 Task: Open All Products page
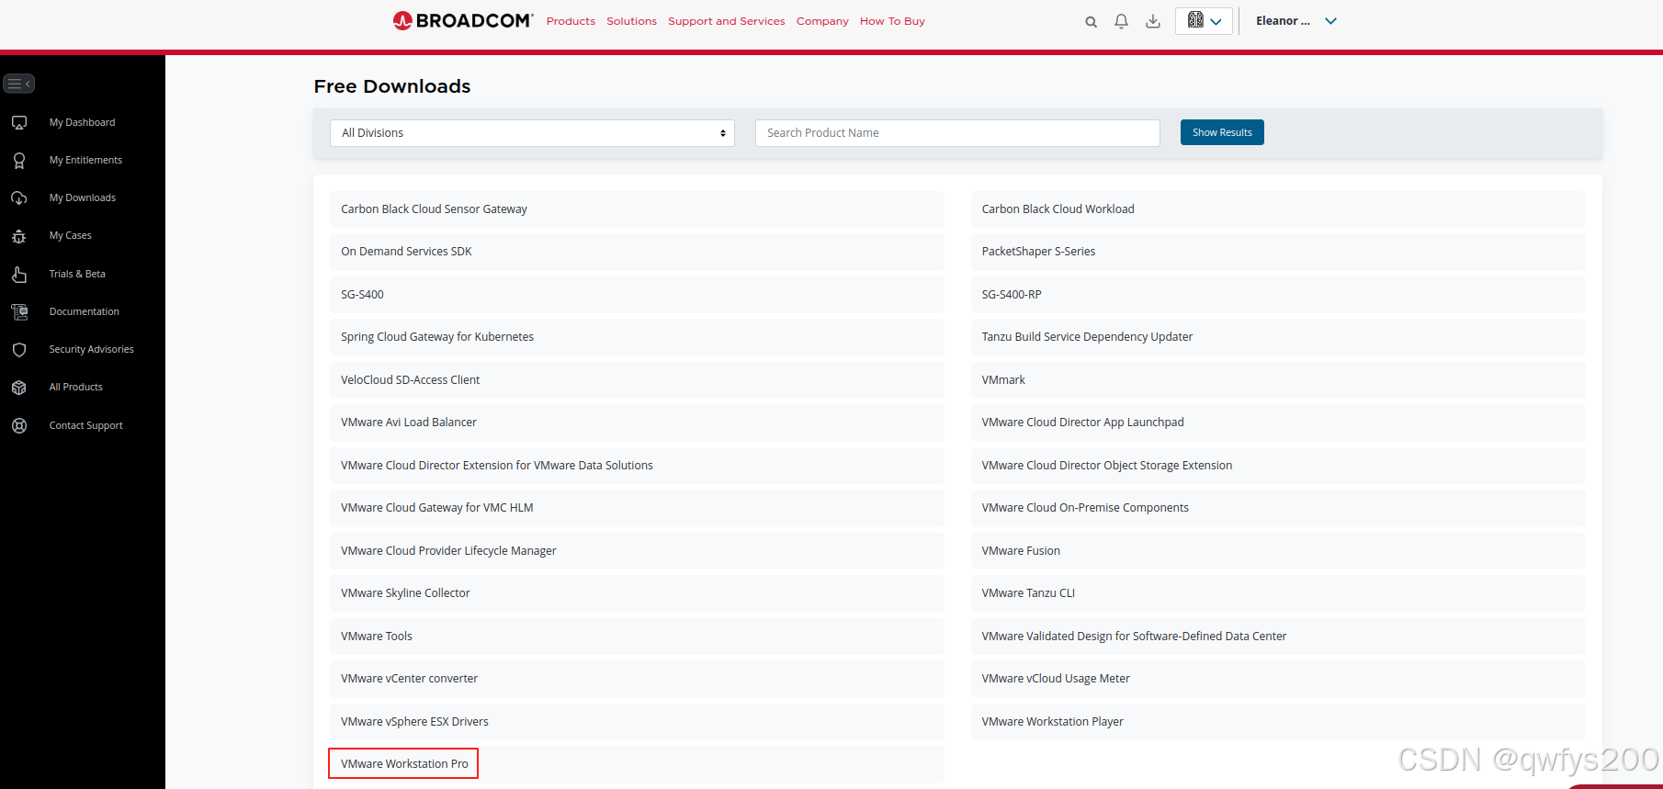pyautogui.click(x=75, y=387)
